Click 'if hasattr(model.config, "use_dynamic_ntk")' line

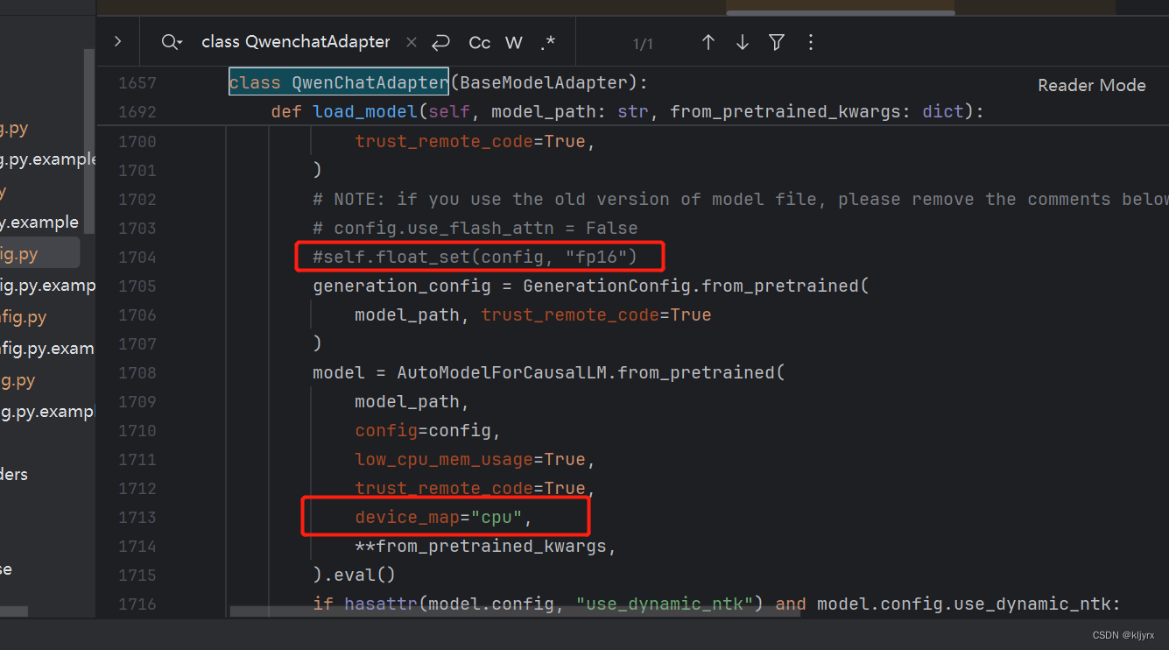[x=717, y=604]
